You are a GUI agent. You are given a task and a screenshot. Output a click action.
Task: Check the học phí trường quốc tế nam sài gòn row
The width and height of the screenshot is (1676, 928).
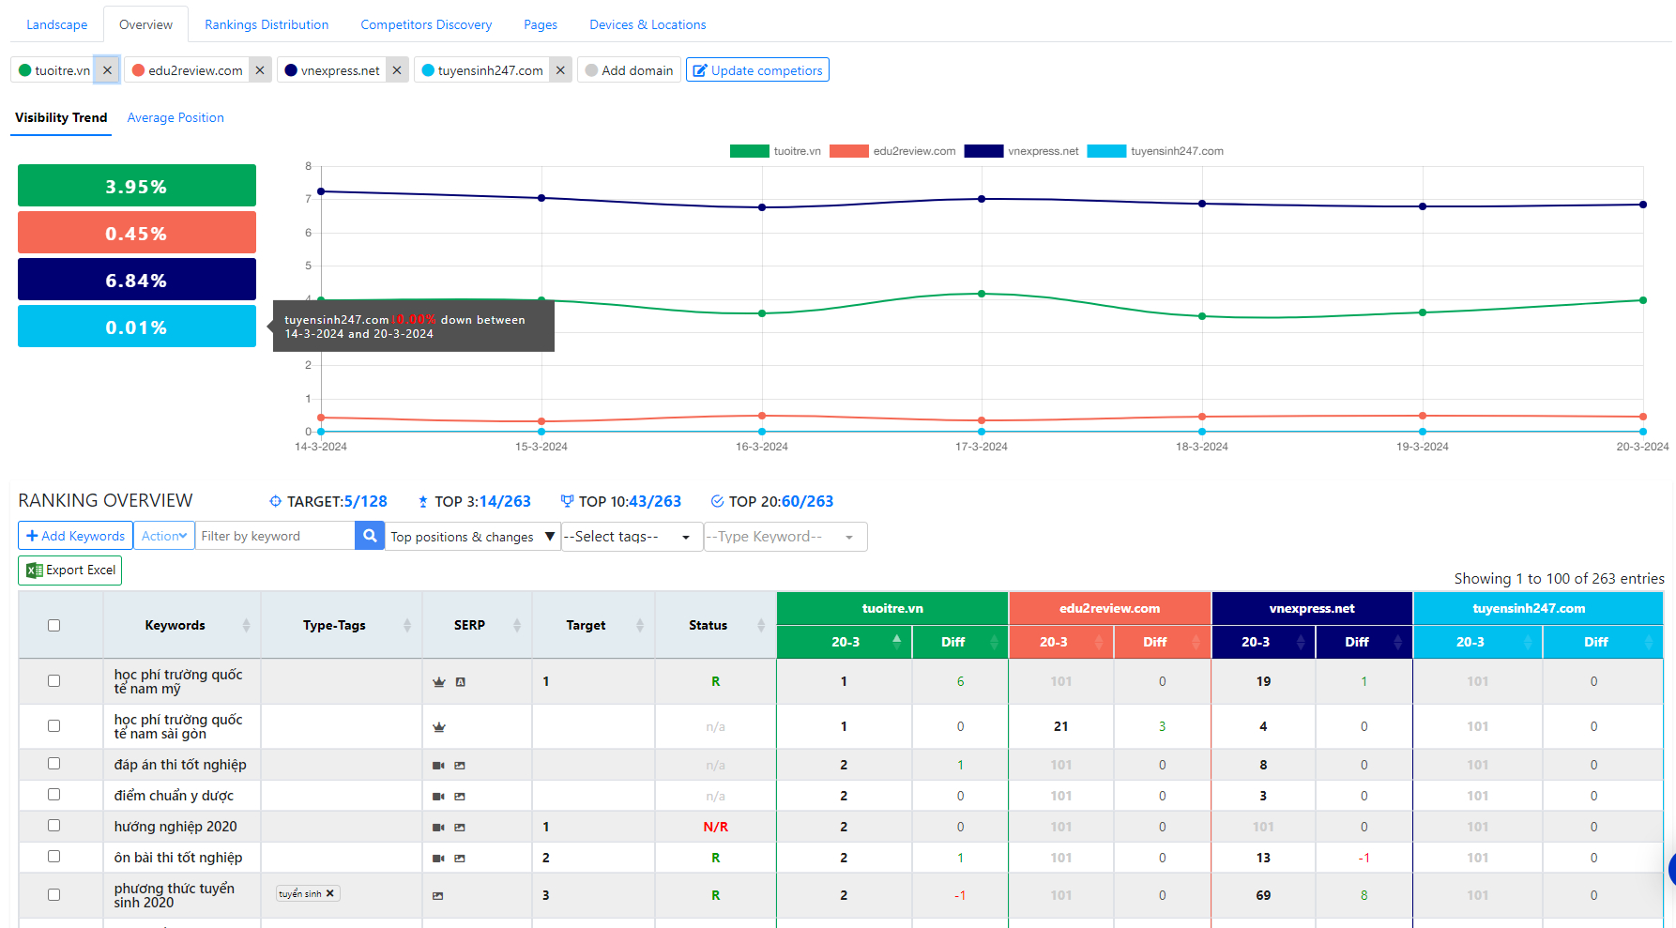[53, 726]
